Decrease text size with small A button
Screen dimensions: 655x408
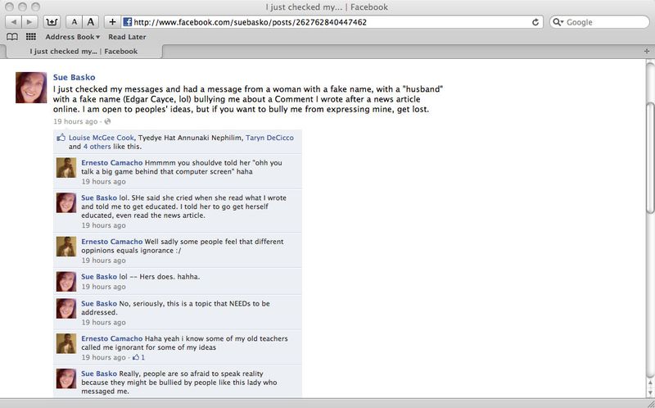click(75, 22)
